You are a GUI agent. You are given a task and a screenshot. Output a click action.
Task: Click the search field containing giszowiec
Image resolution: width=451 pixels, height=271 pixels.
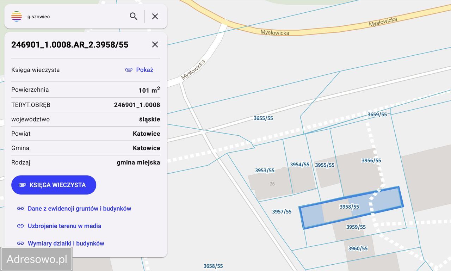coord(70,16)
